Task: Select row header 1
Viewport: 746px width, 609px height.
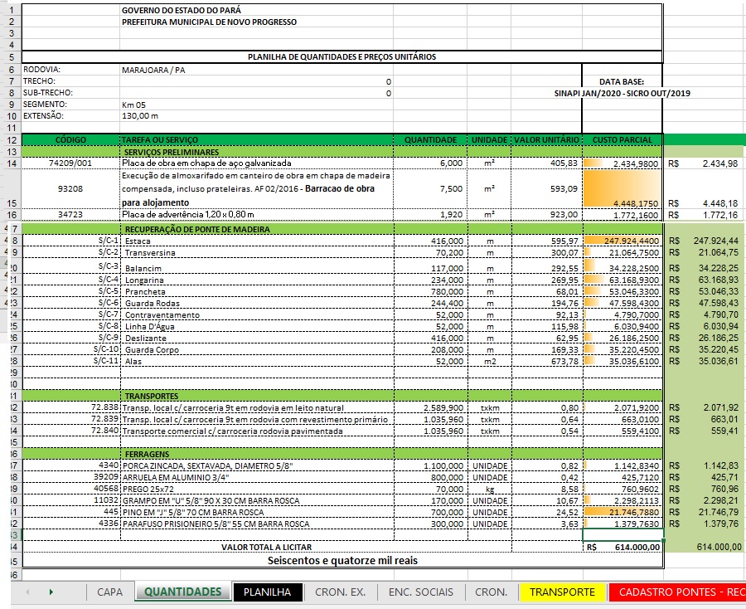Action: (12, 10)
